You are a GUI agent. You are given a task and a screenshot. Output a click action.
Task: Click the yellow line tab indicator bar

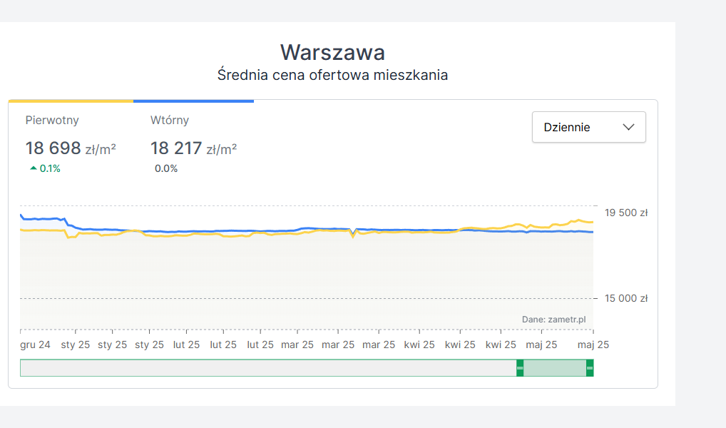[x=71, y=101]
